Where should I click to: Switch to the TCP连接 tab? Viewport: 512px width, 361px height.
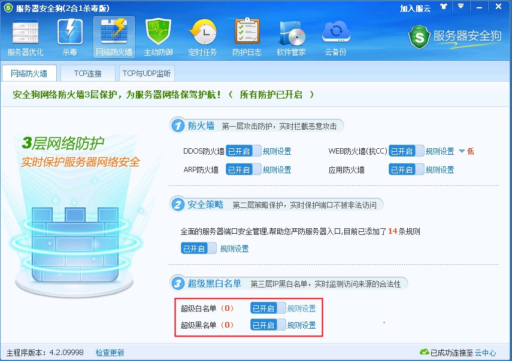(87, 74)
